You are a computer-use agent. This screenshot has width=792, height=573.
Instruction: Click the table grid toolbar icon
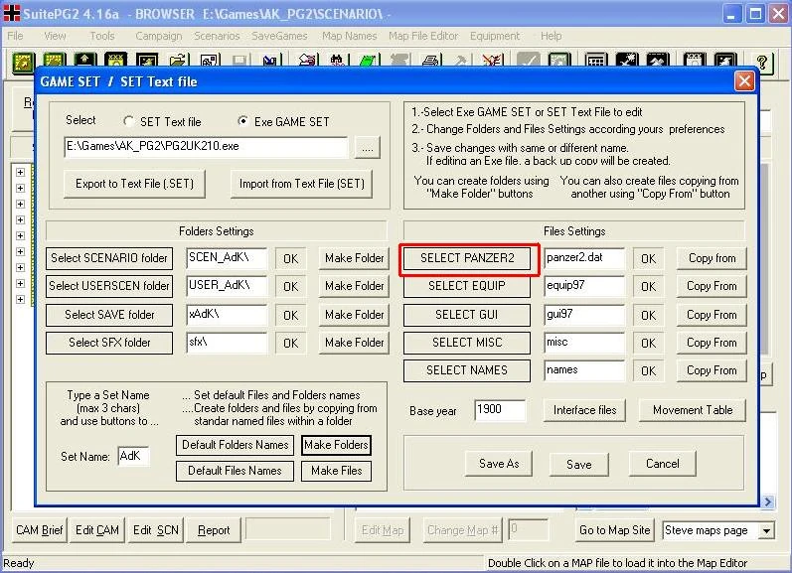(596, 63)
